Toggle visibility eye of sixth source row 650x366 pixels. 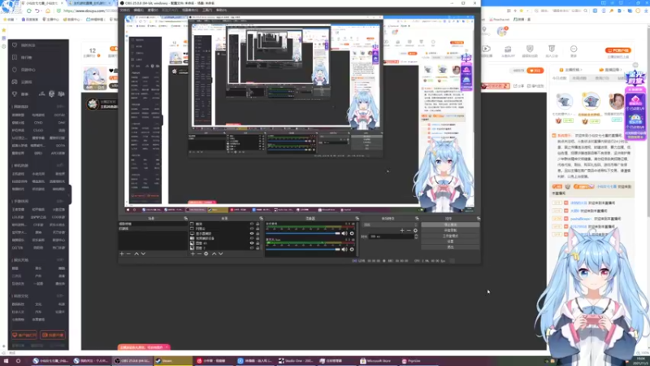[x=252, y=248]
